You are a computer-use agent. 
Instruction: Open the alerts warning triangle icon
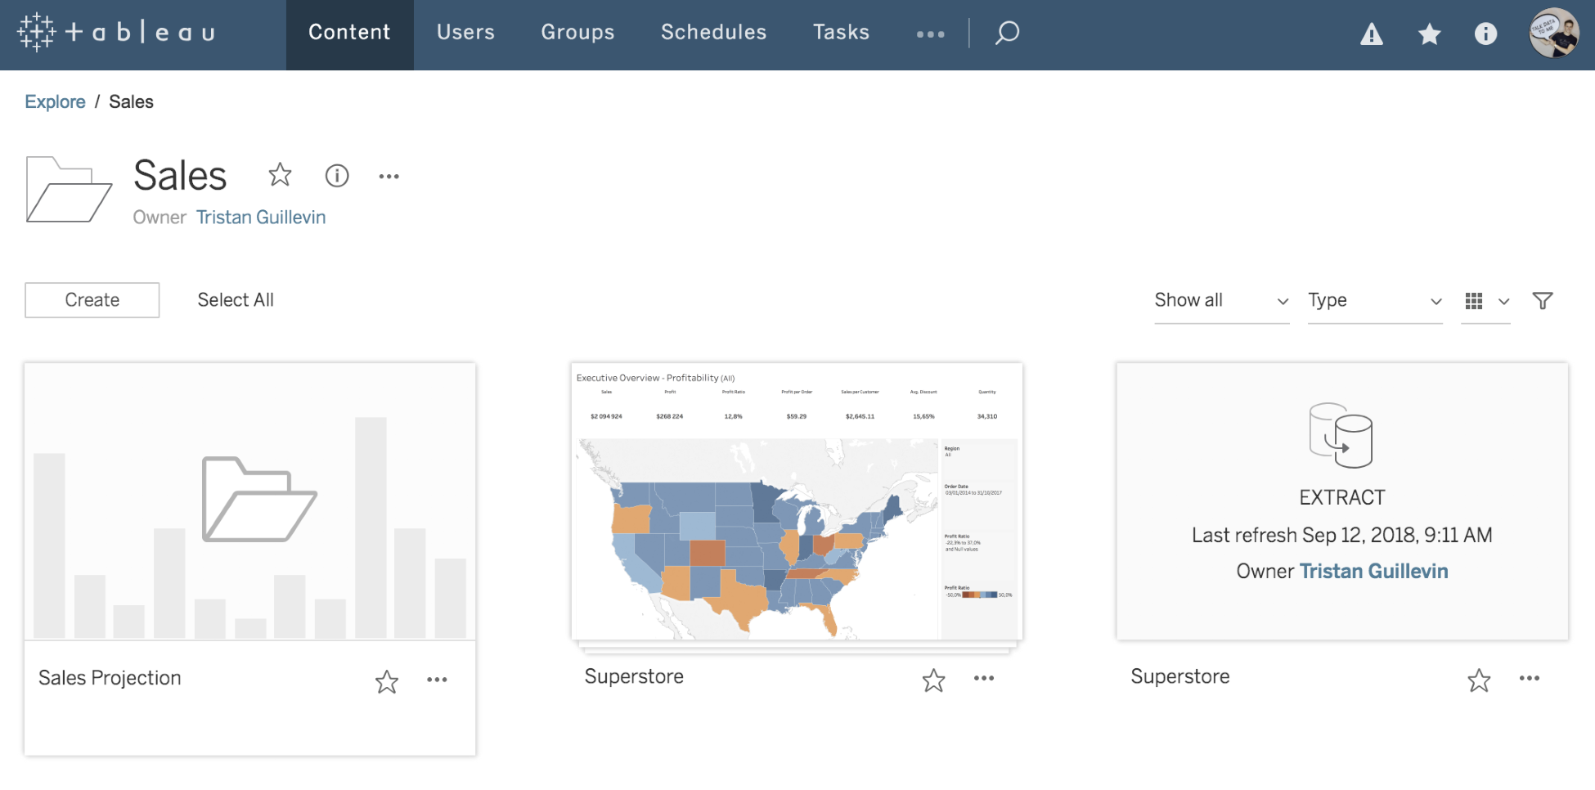click(1372, 34)
